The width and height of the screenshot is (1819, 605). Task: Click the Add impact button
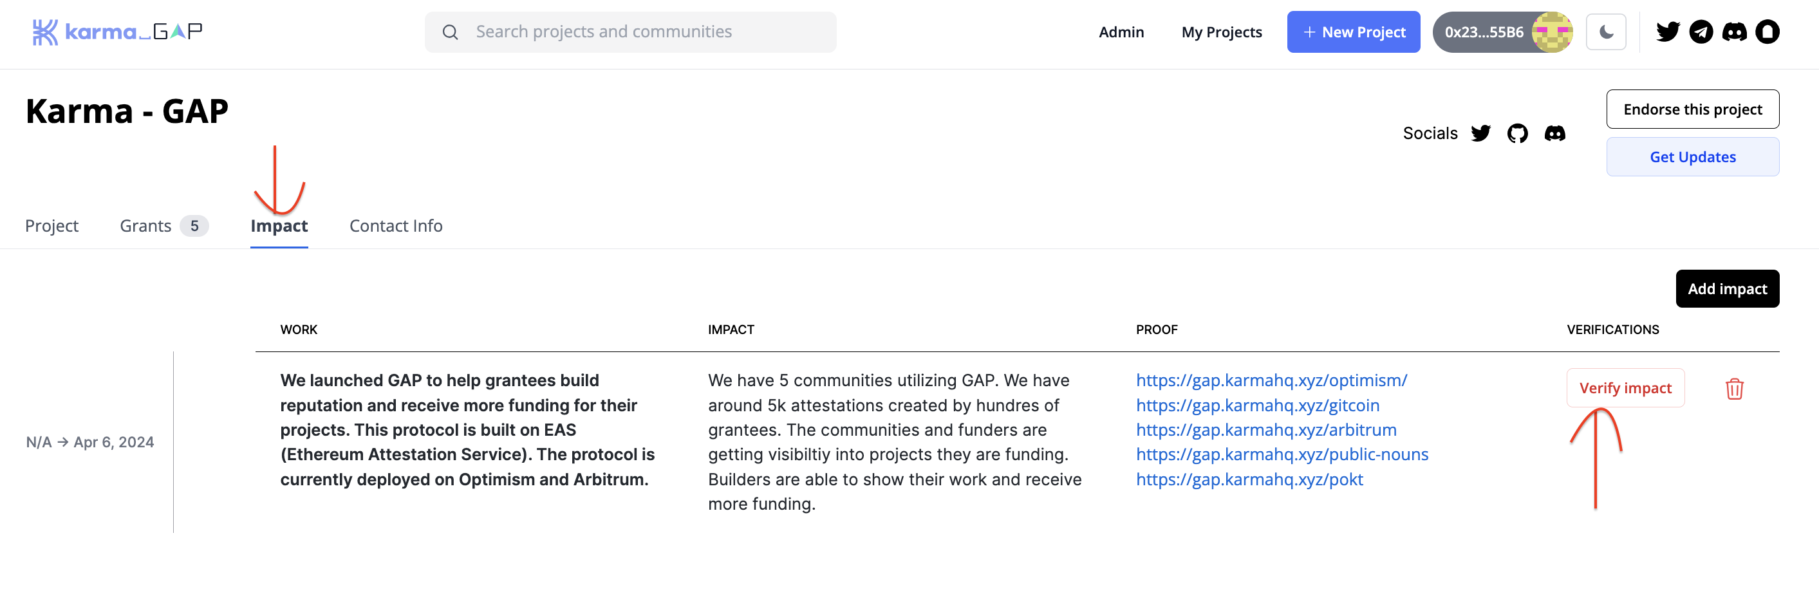click(1726, 289)
